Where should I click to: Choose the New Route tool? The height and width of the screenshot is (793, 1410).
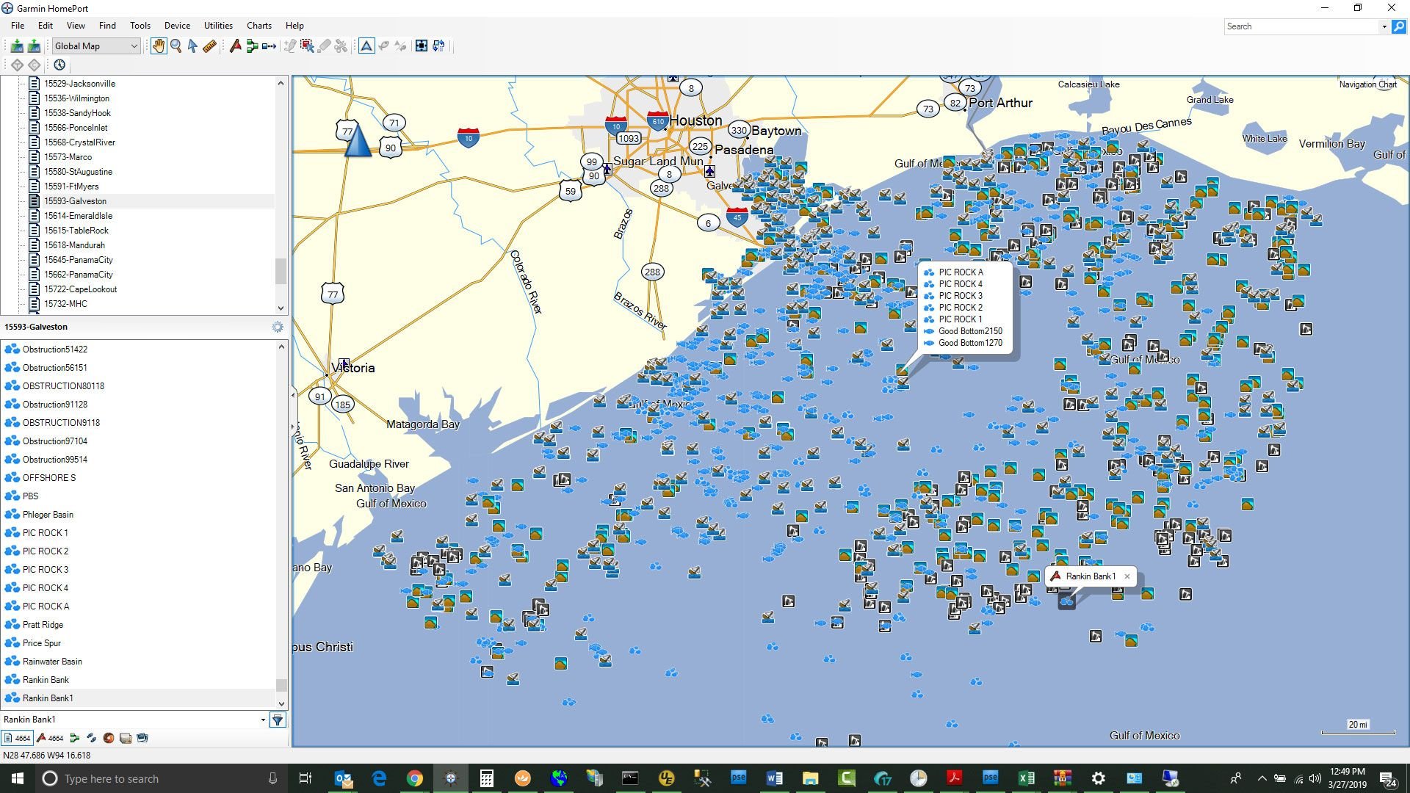click(252, 46)
